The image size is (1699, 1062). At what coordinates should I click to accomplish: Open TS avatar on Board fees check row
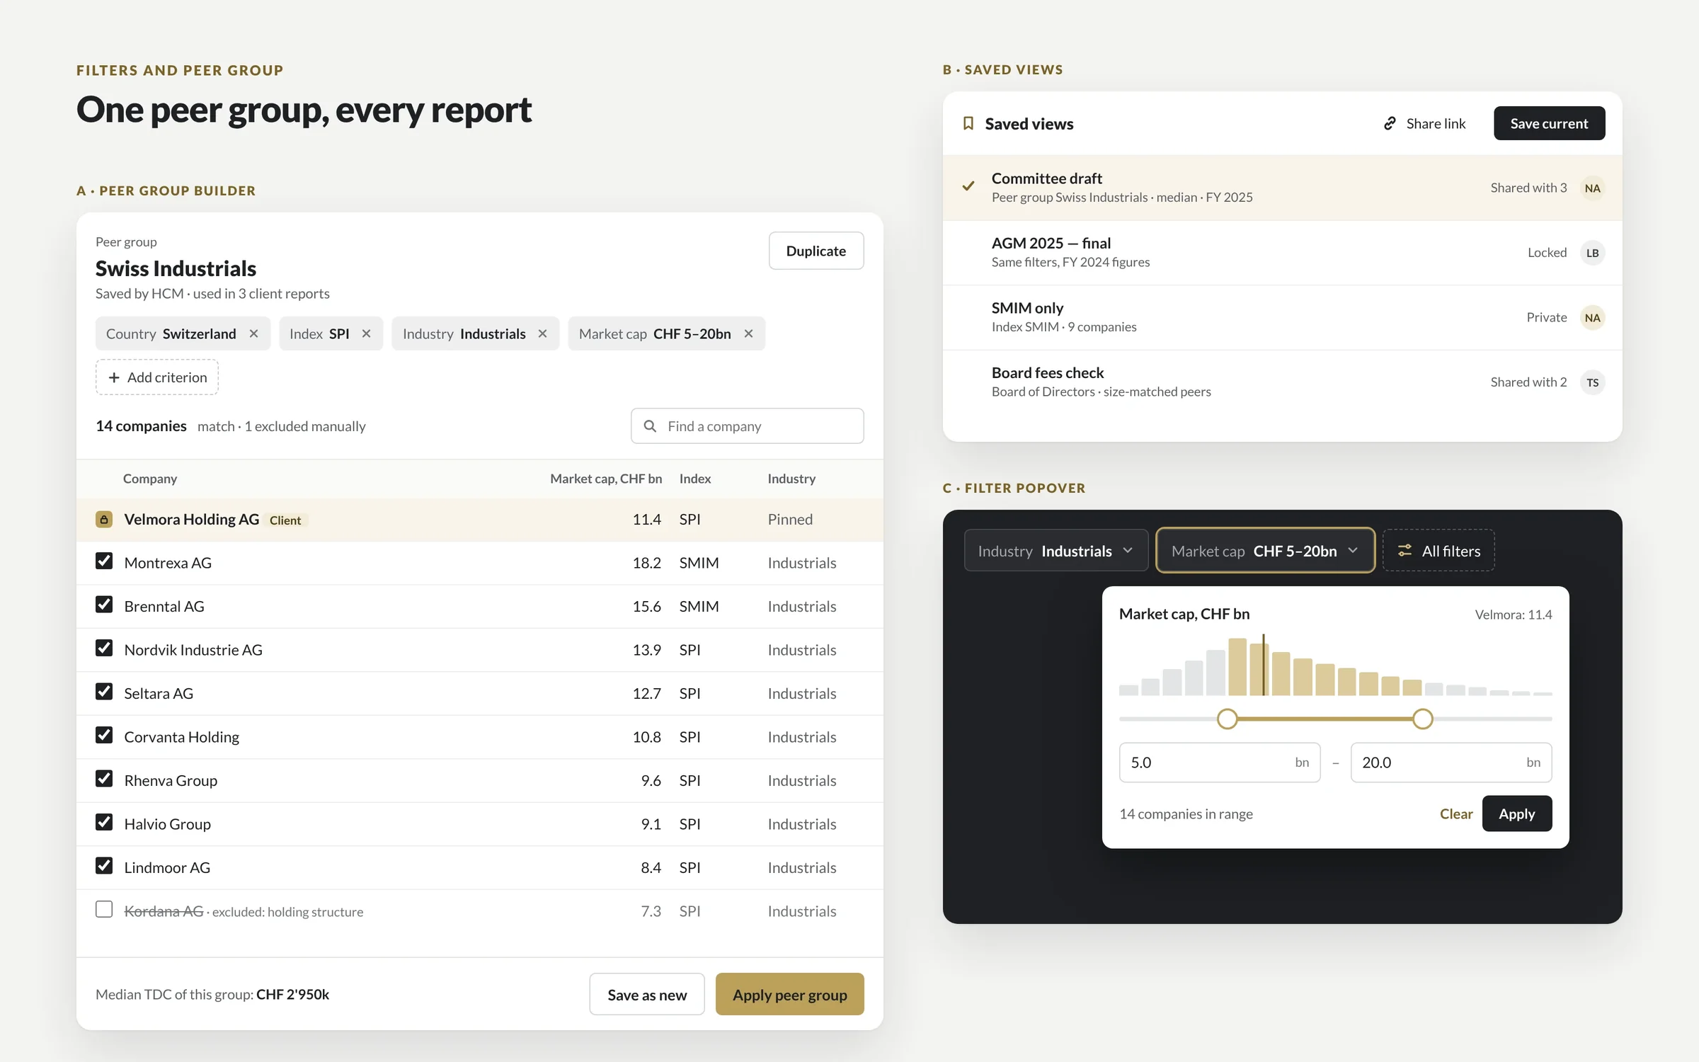tap(1592, 382)
